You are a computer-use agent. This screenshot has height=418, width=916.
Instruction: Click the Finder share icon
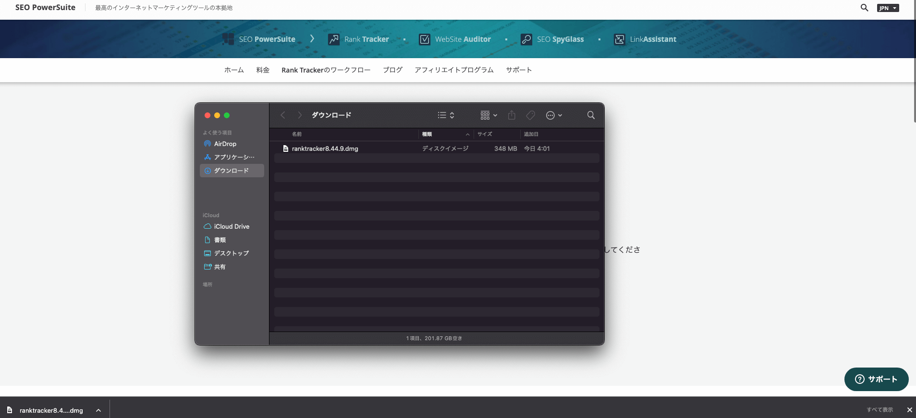point(512,115)
